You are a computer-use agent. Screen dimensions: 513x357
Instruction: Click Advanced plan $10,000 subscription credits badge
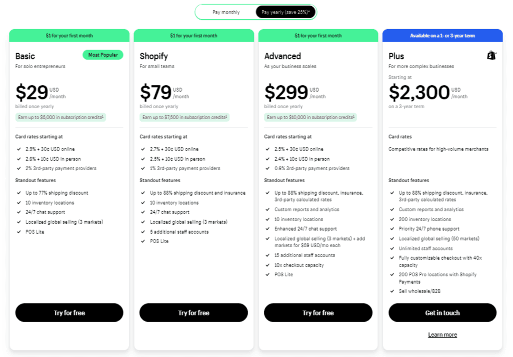coord(310,117)
